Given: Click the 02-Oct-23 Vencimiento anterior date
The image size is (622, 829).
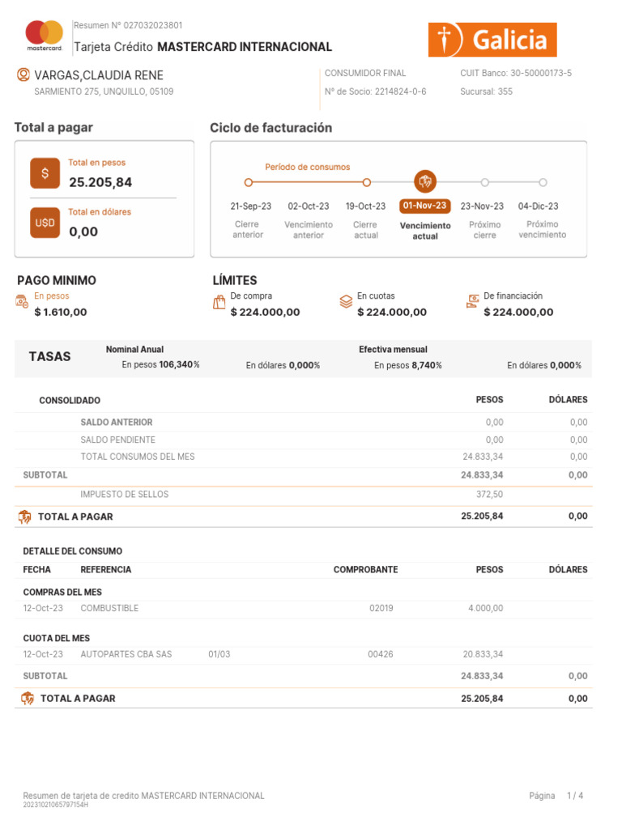Looking at the screenshot, I should (309, 206).
